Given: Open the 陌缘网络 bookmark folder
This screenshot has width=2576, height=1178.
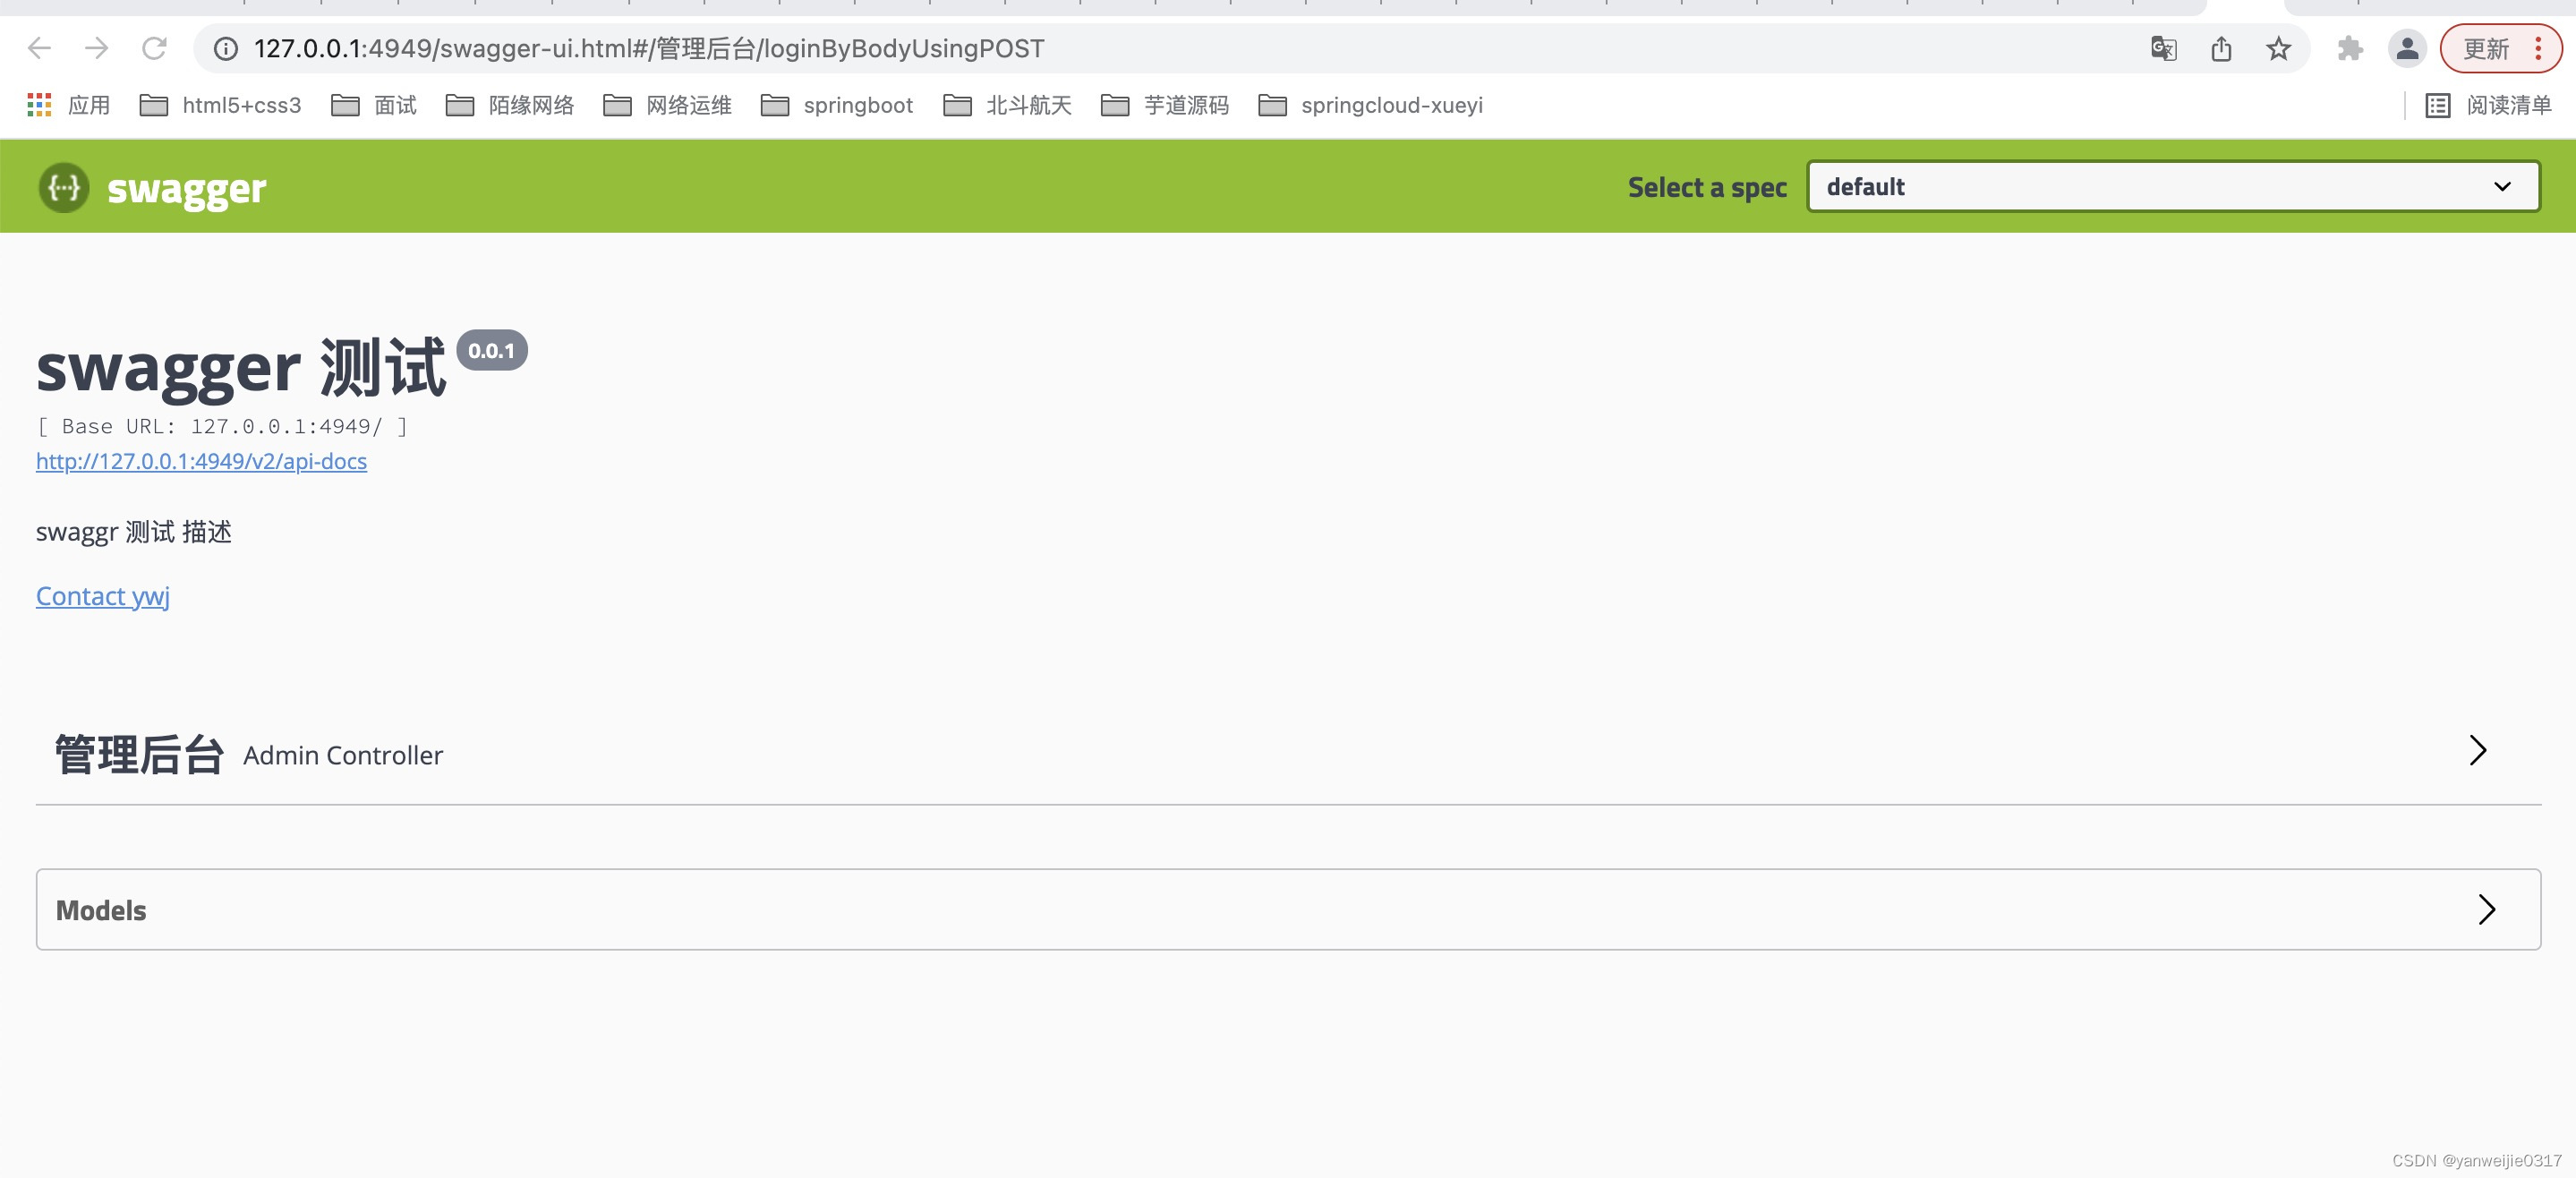Looking at the screenshot, I should click(510, 105).
